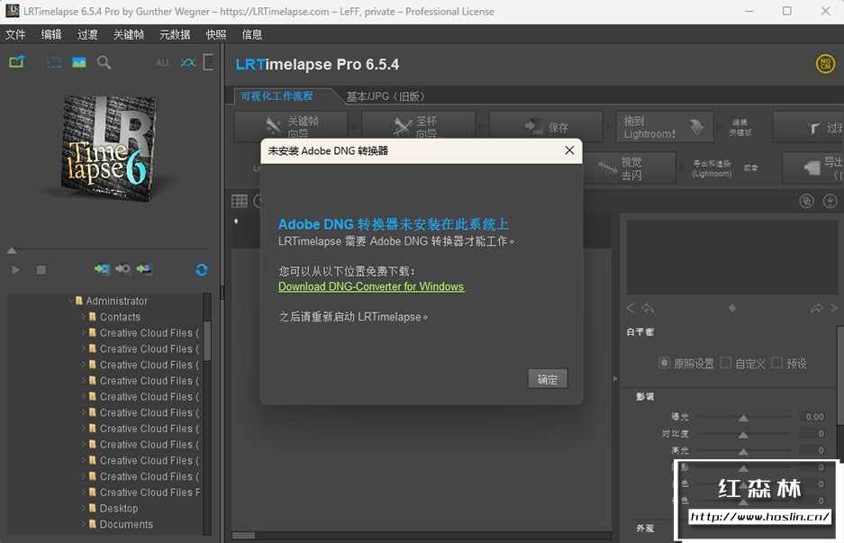This screenshot has height=543, width=844.
Task: Click the diamond keyframe marker under preview
Action: click(732, 308)
